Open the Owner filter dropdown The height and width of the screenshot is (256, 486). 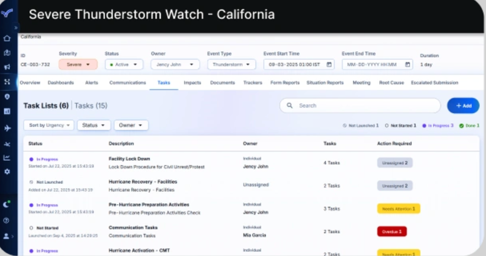click(131, 125)
